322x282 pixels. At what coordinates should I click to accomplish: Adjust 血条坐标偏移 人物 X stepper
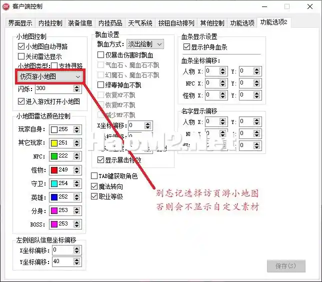223,71
